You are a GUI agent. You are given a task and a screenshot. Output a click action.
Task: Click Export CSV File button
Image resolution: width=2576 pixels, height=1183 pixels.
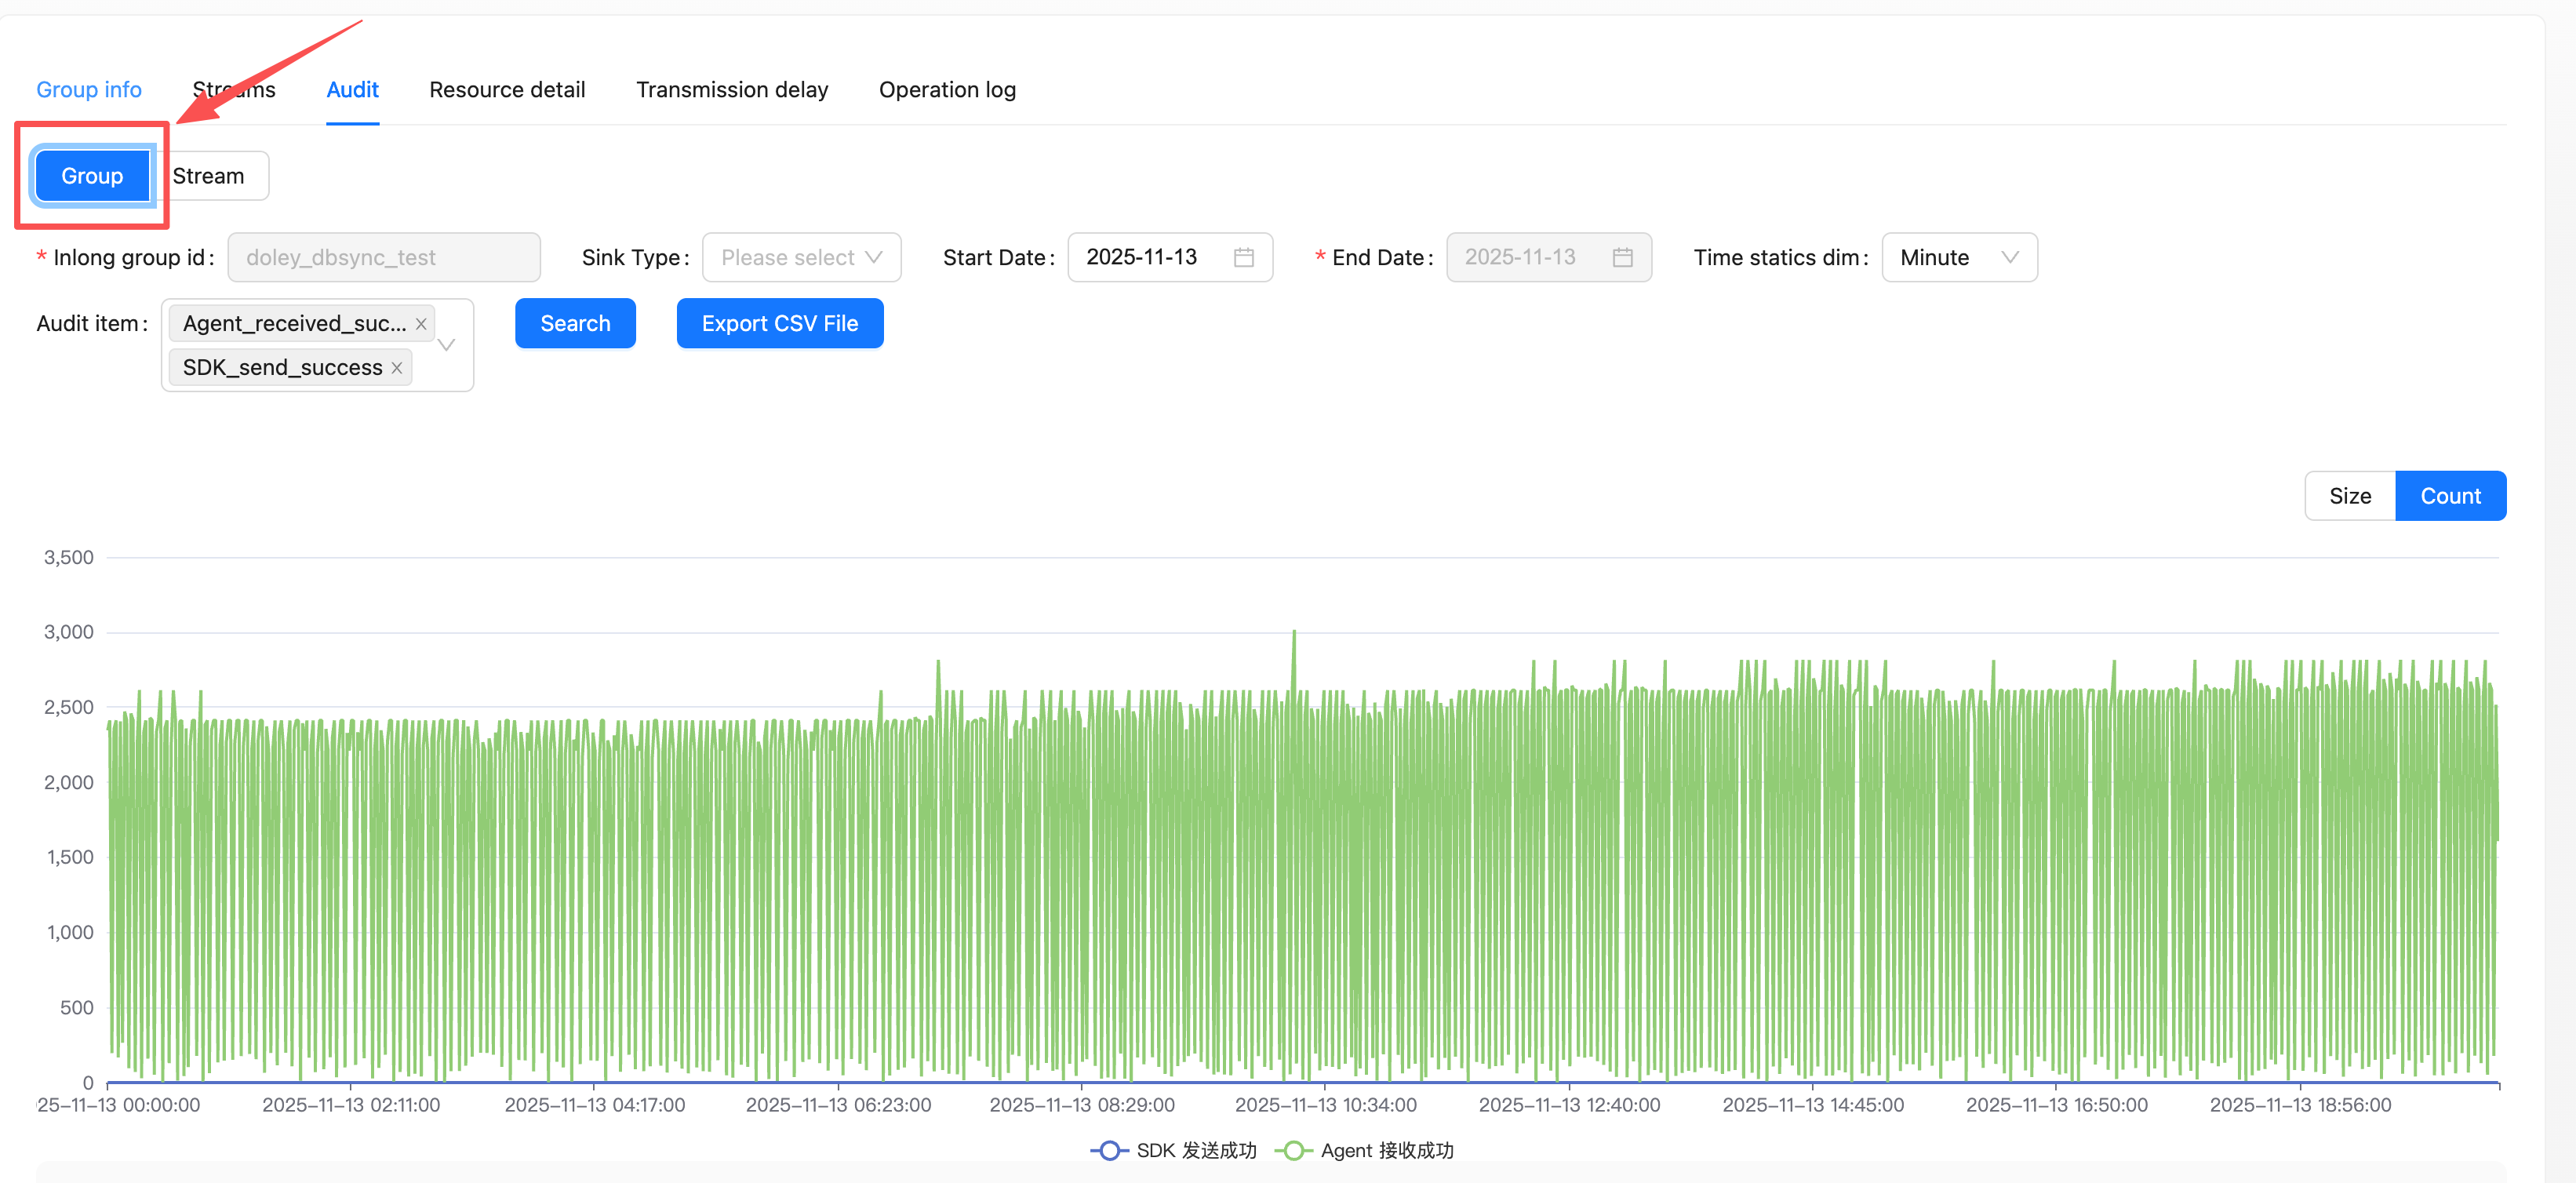click(x=779, y=324)
